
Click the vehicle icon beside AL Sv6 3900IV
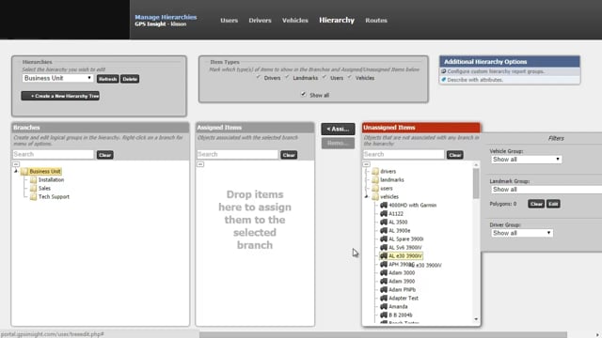[384, 247]
